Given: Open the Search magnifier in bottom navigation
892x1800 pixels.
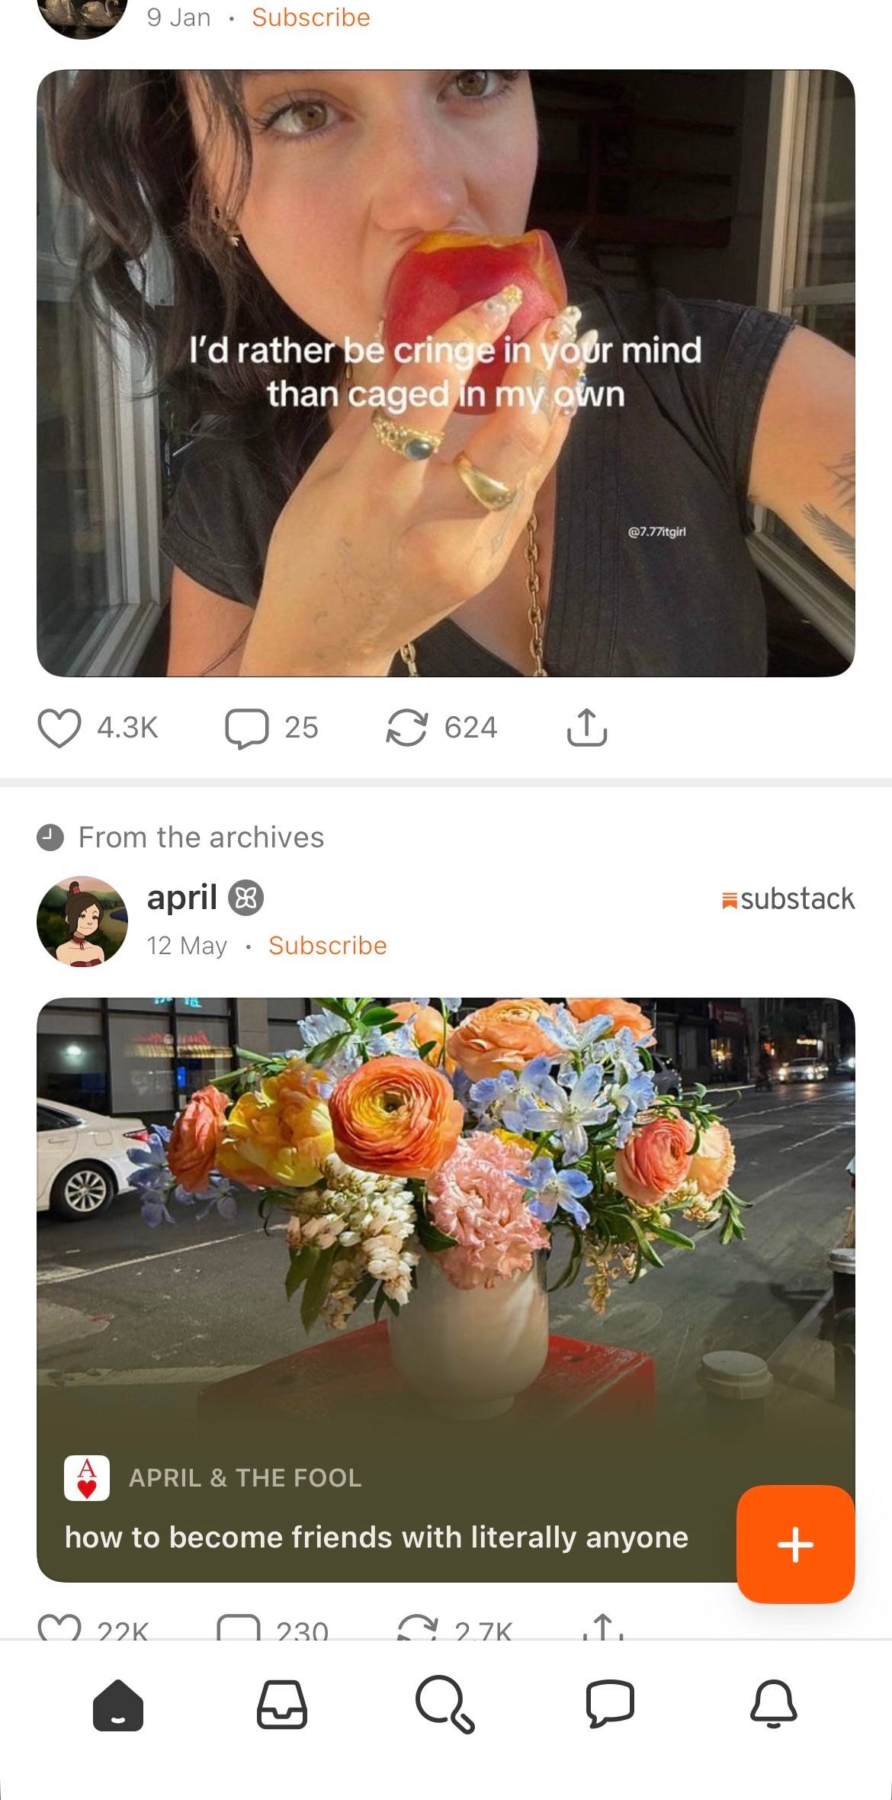Looking at the screenshot, I should point(445,1704).
